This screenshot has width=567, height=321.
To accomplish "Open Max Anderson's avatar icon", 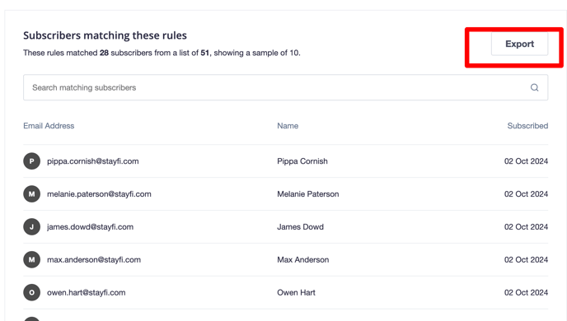I will click(x=32, y=259).
